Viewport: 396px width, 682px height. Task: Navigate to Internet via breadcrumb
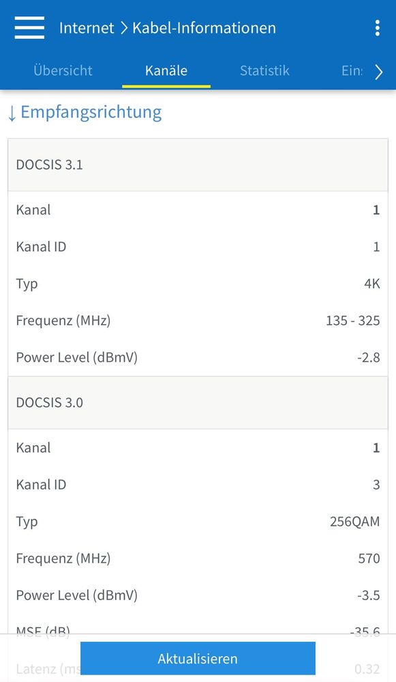point(87,27)
